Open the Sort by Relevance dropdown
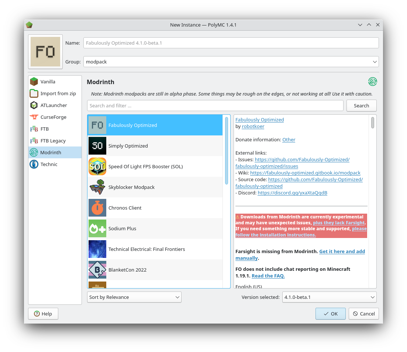This screenshot has height=352, width=407. 134,297
